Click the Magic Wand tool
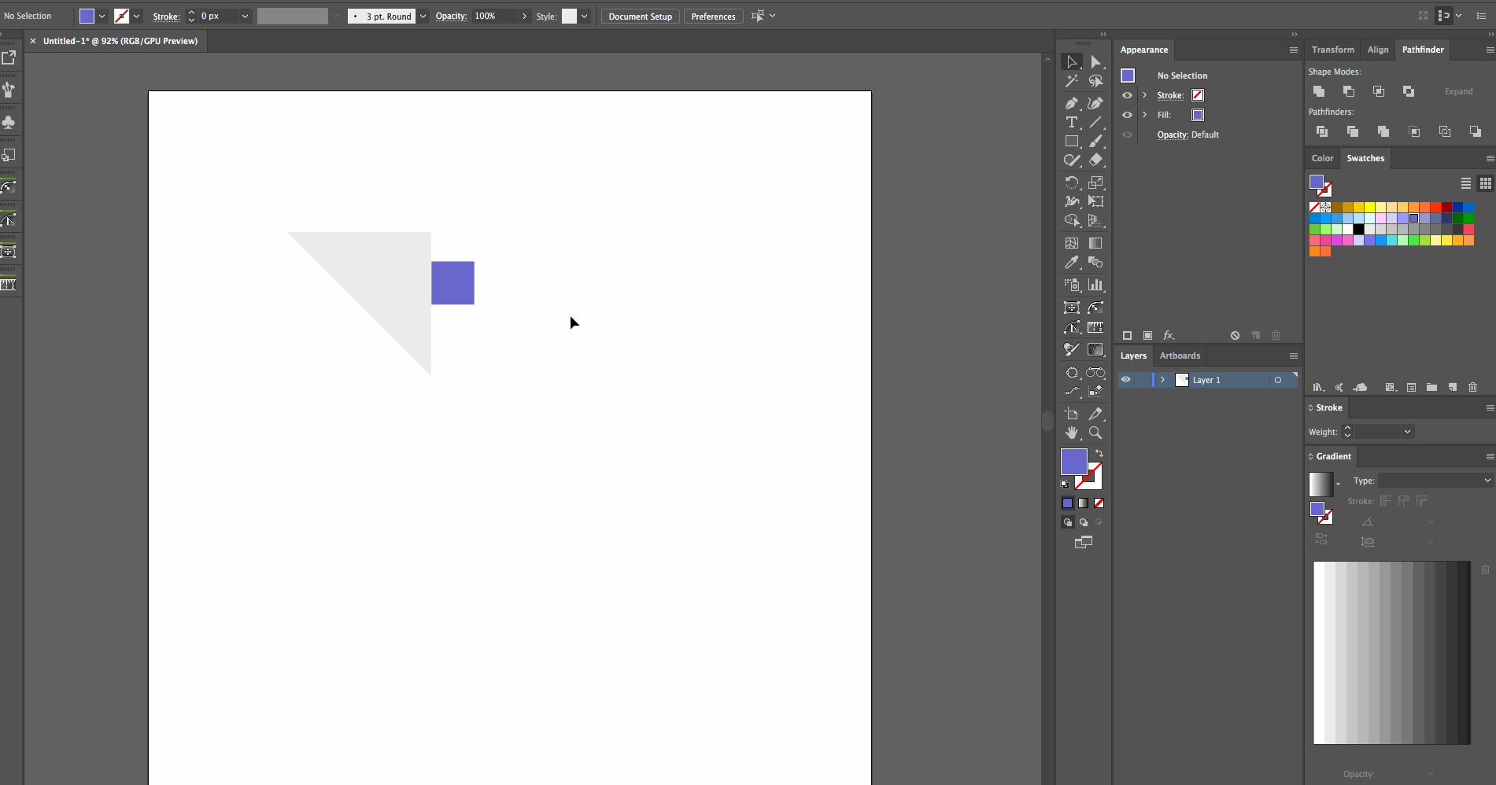The height and width of the screenshot is (785, 1496). [1071, 81]
